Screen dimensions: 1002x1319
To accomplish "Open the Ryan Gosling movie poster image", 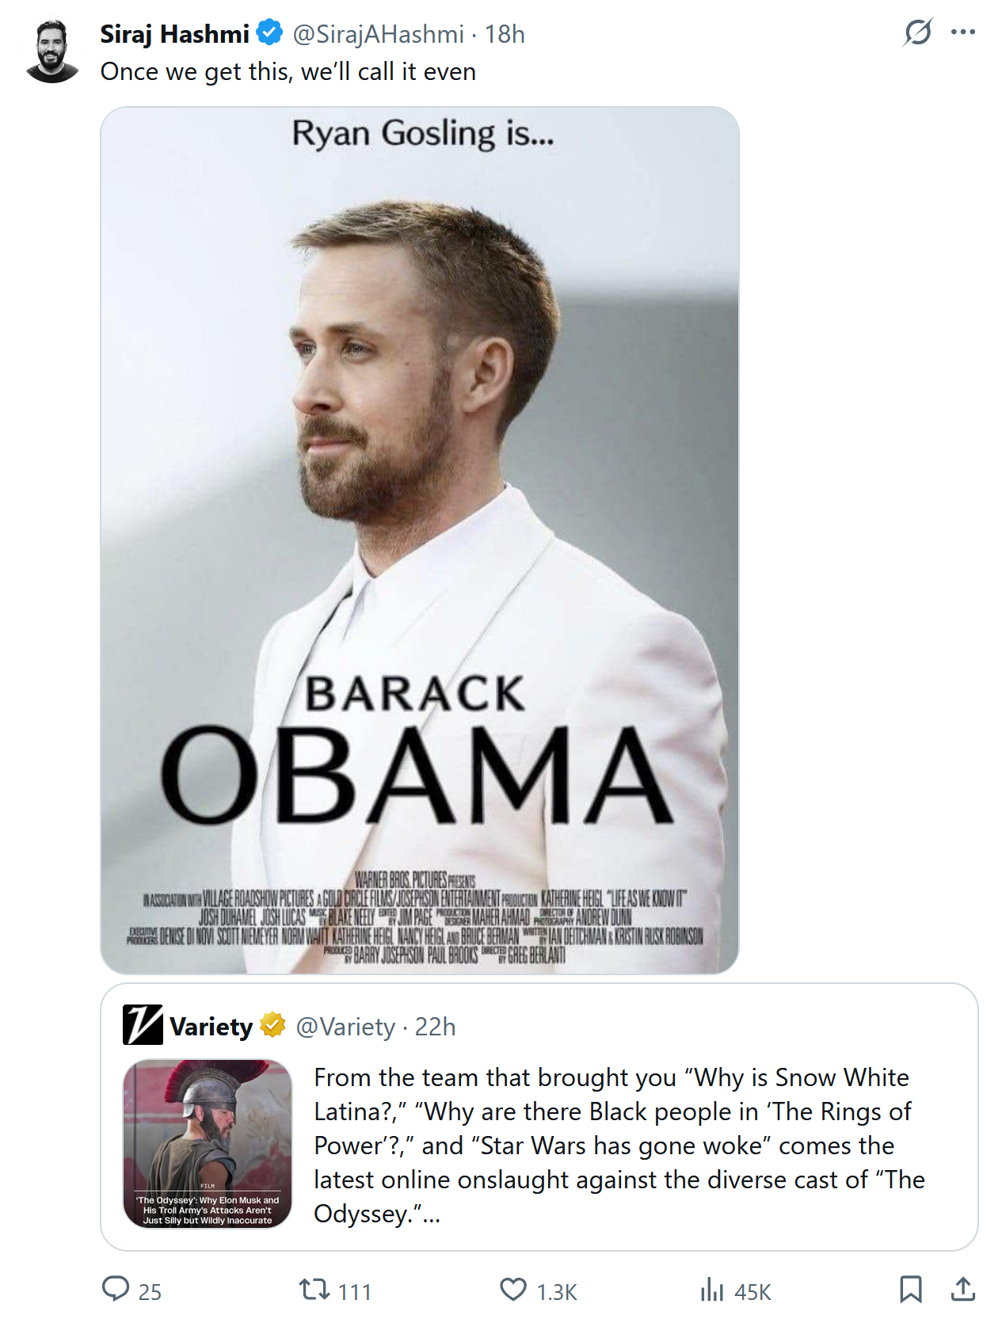I will click(420, 539).
